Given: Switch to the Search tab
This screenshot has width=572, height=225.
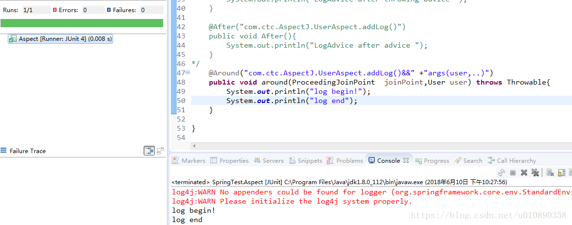Looking at the screenshot, I should (468, 160).
